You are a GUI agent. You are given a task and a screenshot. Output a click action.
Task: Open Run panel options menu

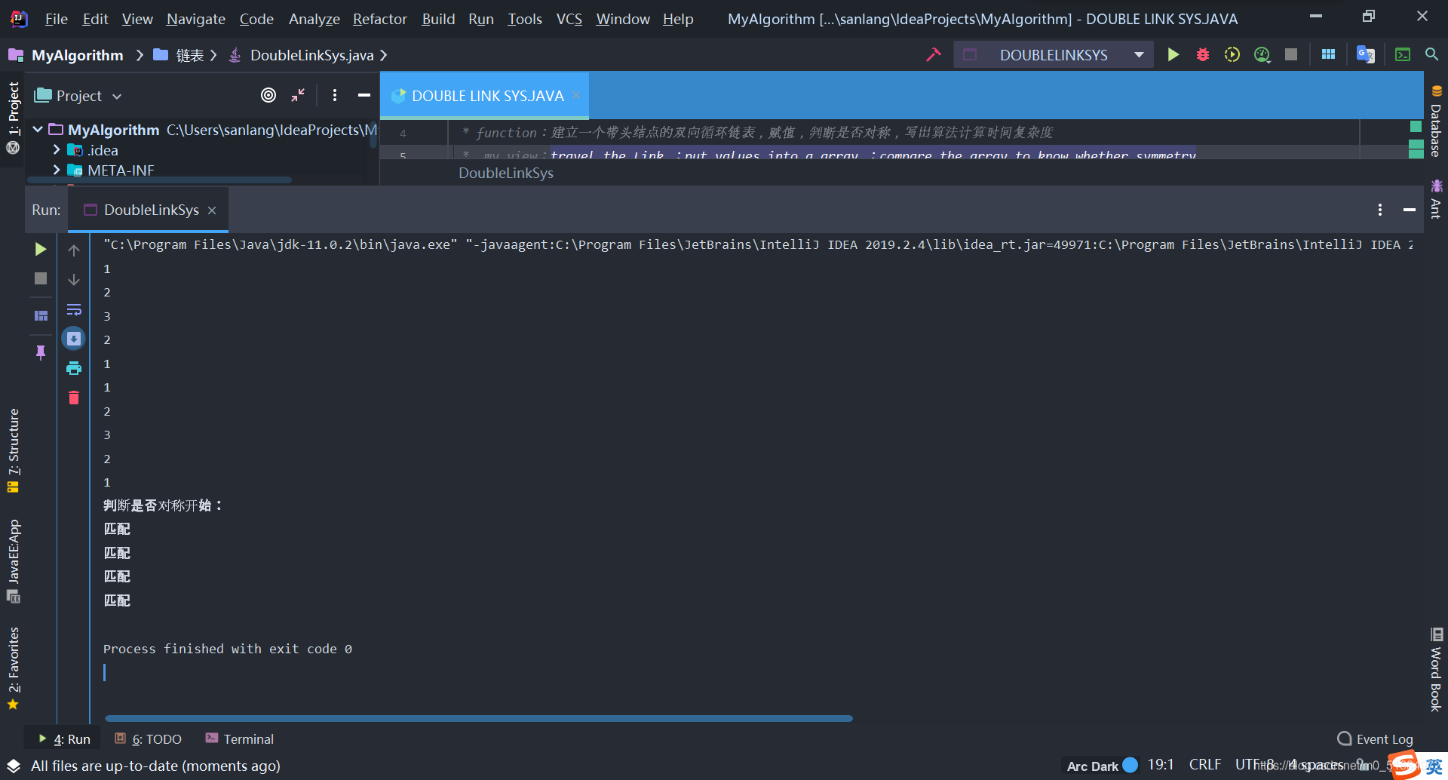pyautogui.click(x=1380, y=210)
